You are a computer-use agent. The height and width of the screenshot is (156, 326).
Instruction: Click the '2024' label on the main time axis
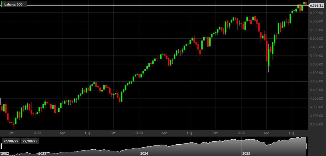coord(139,133)
